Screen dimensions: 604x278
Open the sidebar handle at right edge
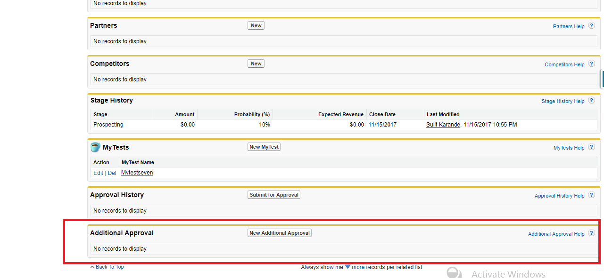click(x=602, y=79)
